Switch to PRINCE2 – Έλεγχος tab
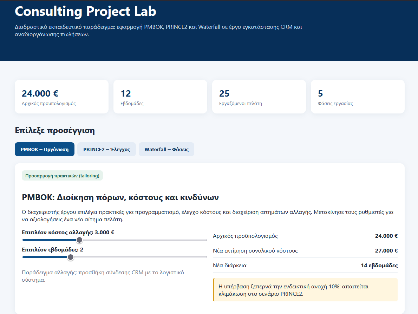 coord(107,149)
